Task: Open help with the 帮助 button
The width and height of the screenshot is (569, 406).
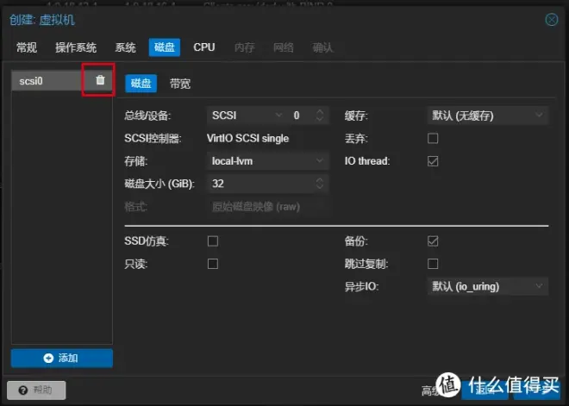Action: 36,390
